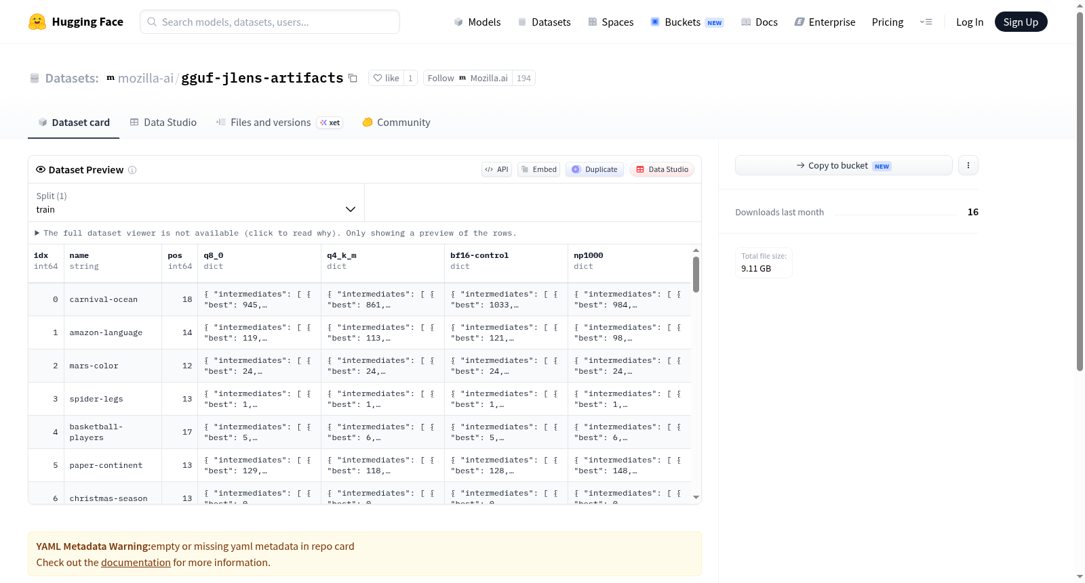Open the Buckets nav item

coord(687,22)
